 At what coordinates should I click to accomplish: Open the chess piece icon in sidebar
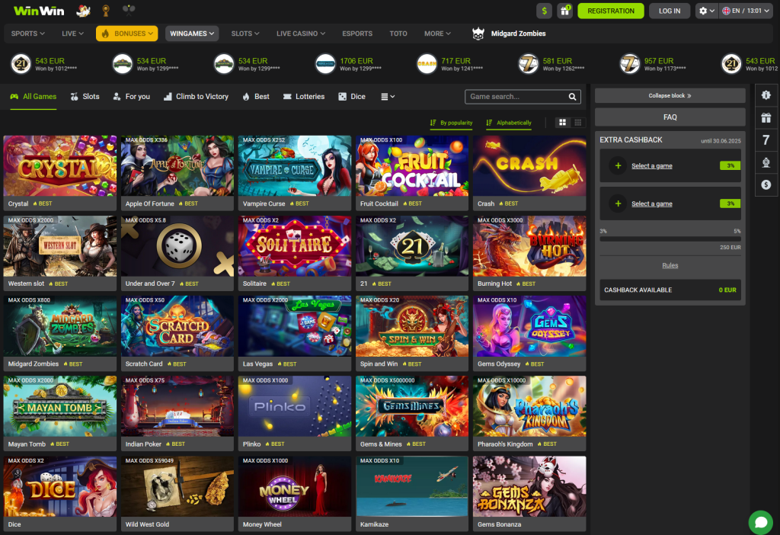coord(766,162)
